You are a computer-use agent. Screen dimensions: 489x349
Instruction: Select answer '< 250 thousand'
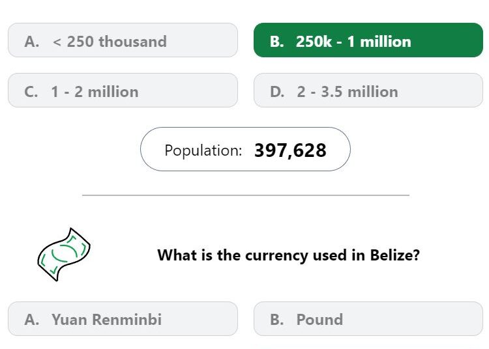pos(123,40)
